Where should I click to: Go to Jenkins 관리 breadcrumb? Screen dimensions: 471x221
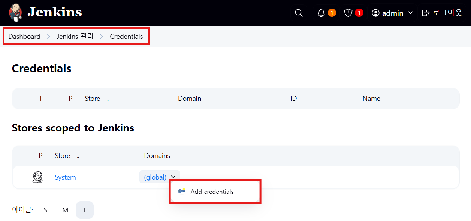click(x=75, y=37)
